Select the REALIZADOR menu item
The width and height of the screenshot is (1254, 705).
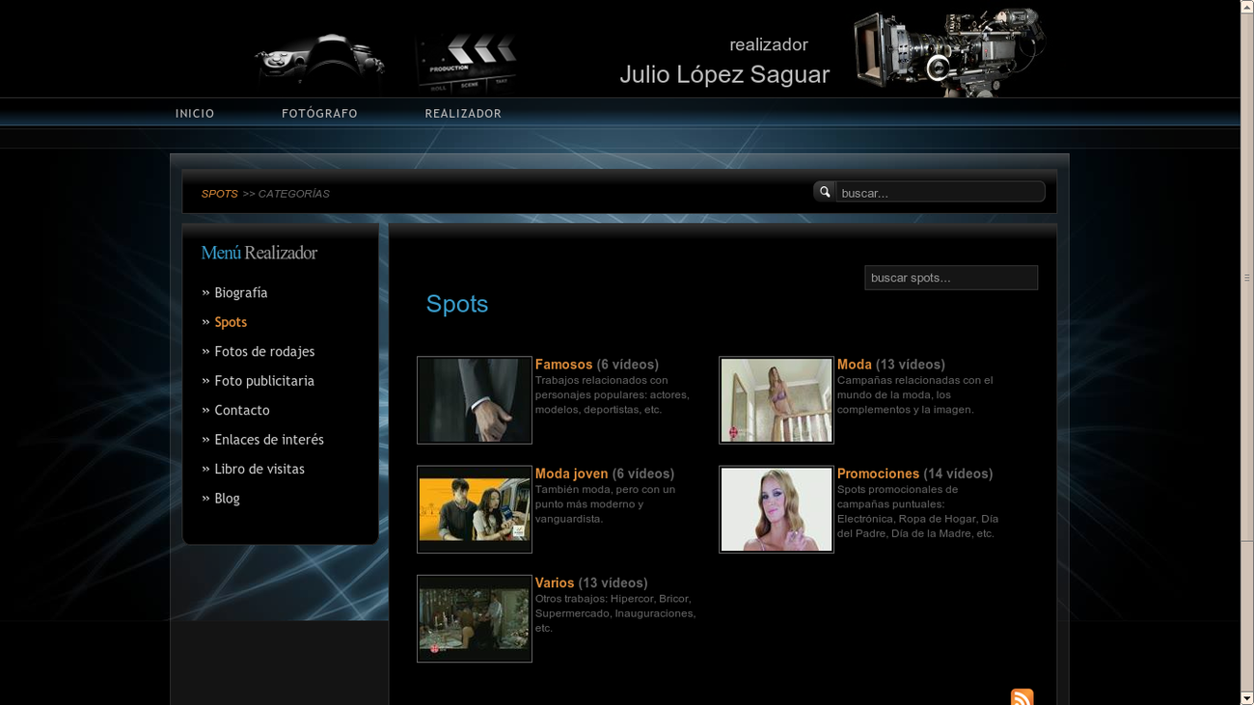463,113
